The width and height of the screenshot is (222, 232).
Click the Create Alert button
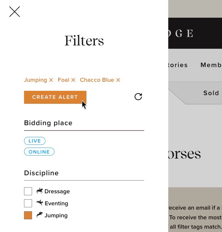pos(55,97)
